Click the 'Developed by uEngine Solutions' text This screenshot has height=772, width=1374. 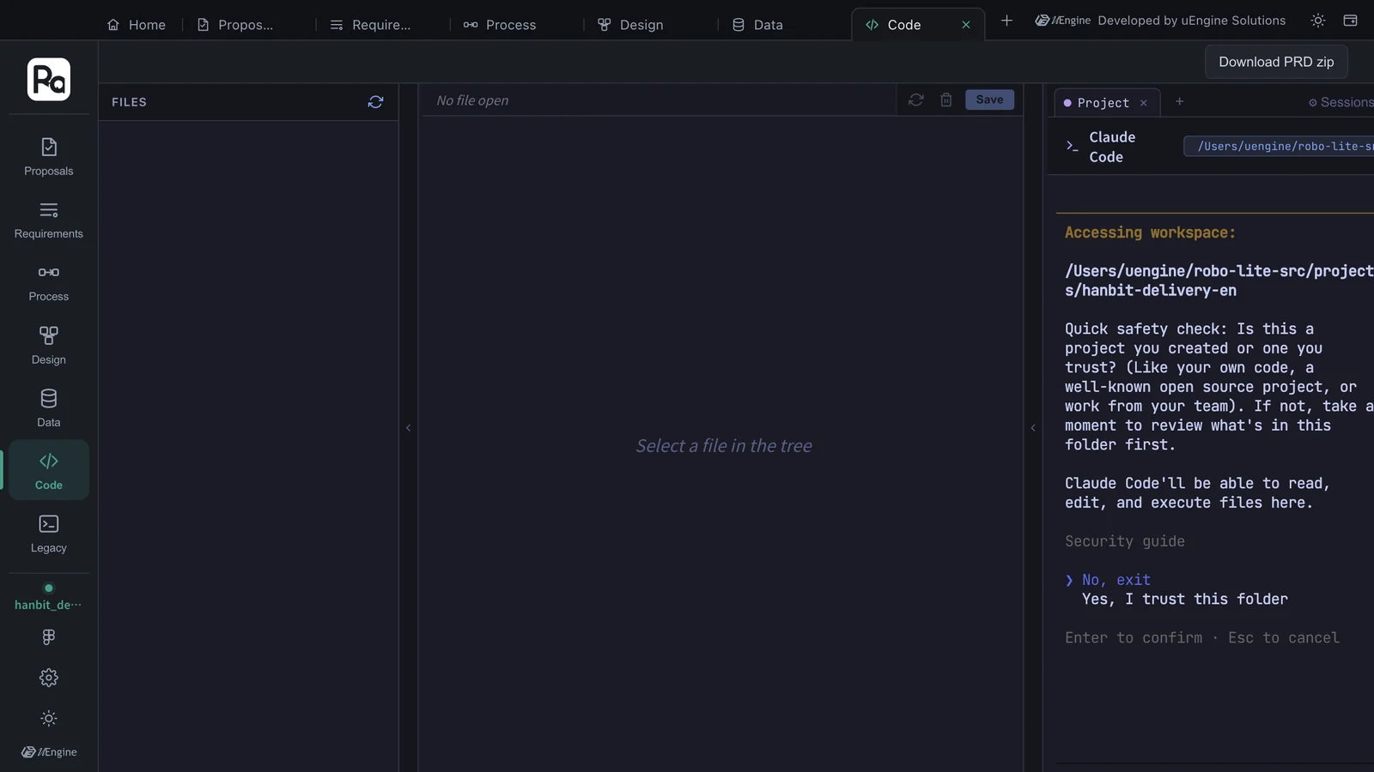pos(1192,21)
